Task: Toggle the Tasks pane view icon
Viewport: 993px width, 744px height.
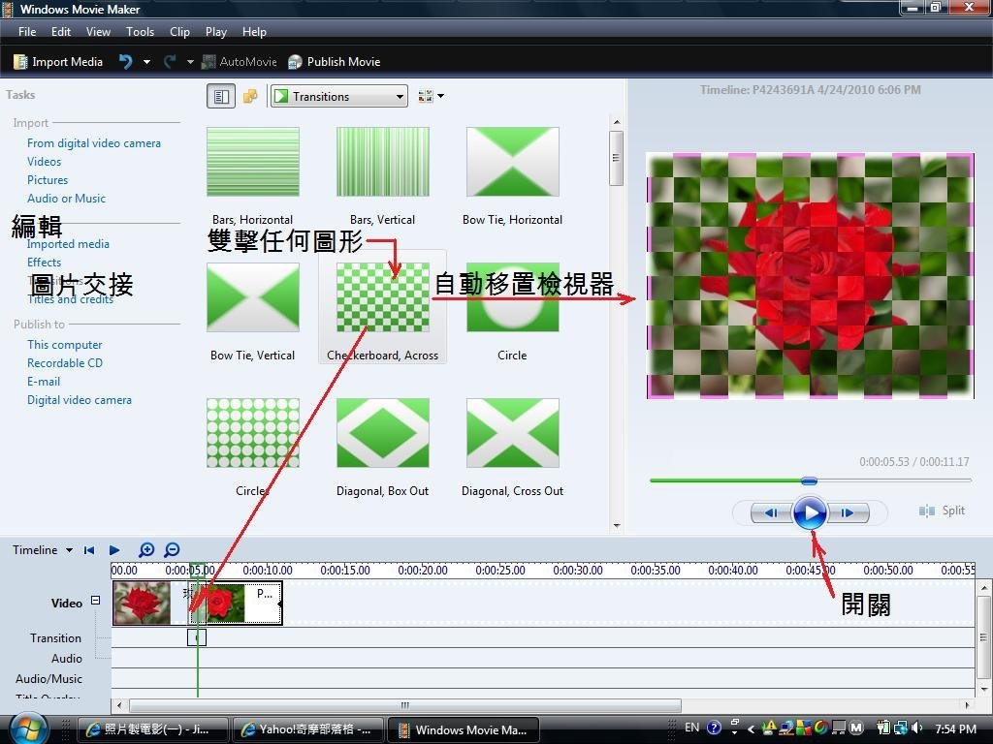Action: 221,96
